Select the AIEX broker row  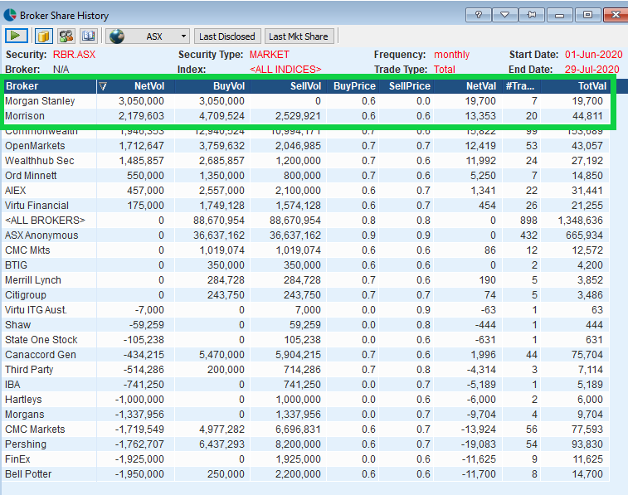pyautogui.click(x=306, y=191)
